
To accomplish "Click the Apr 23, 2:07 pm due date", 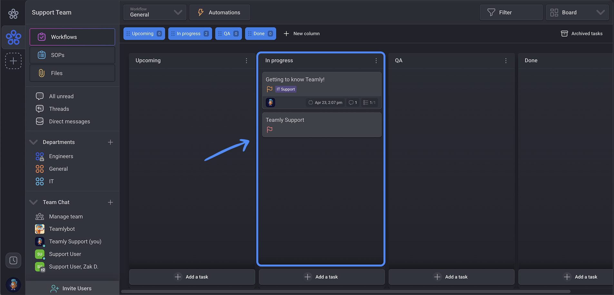I will [325, 102].
